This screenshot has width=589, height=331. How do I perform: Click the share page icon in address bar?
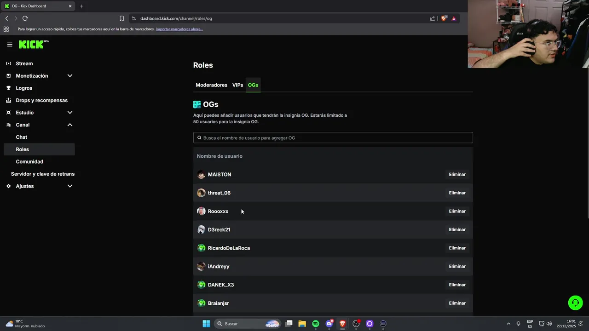click(x=433, y=18)
